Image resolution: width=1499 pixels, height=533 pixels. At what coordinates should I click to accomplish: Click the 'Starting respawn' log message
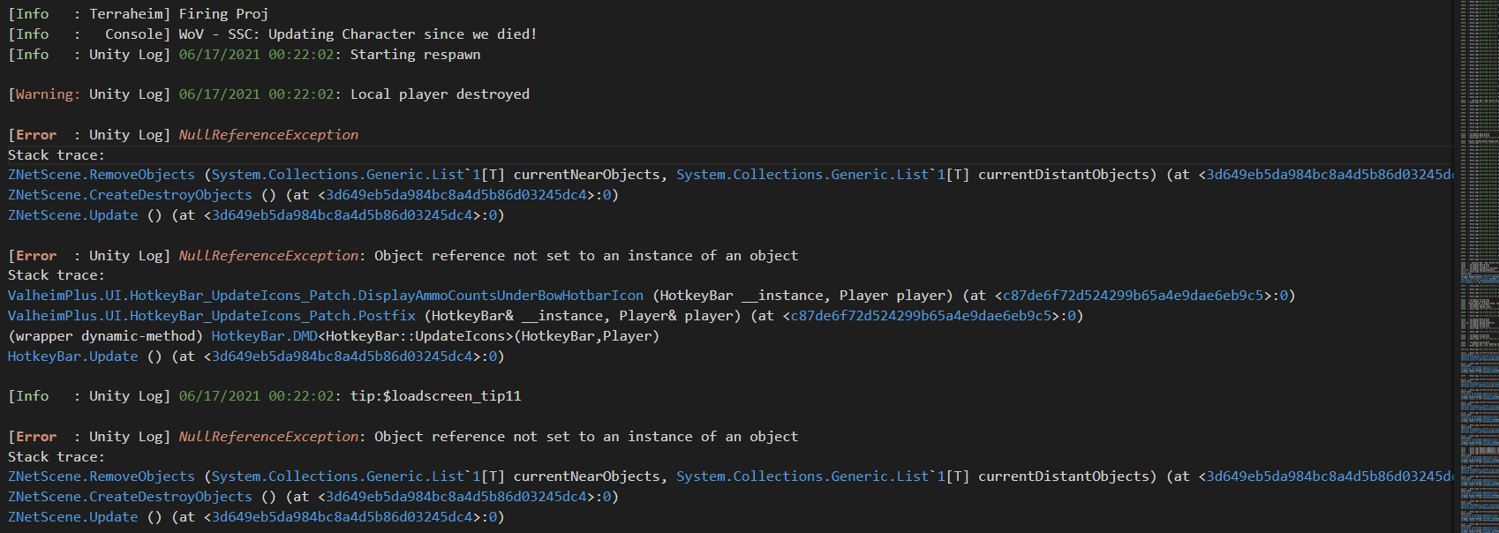point(415,55)
